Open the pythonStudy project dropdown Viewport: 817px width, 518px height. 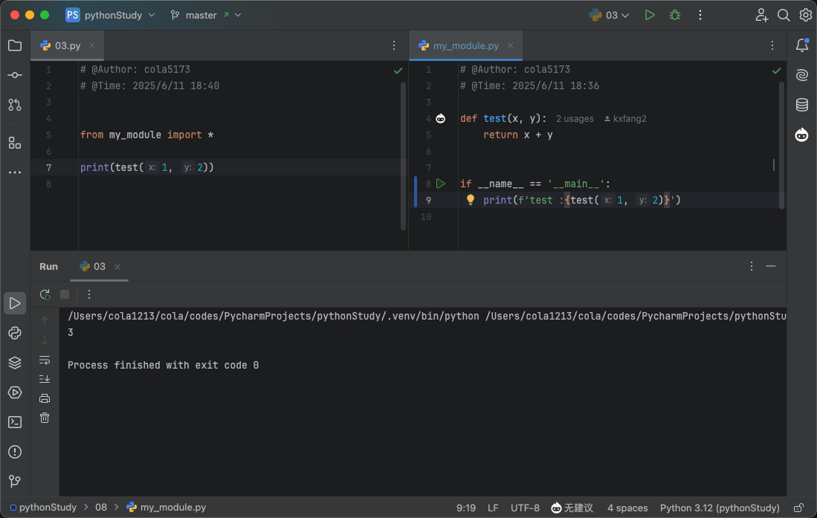(111, 15)
